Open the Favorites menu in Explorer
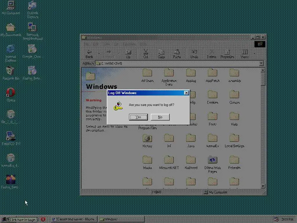The width and height of the screenshot is (297, 223). 129,44
